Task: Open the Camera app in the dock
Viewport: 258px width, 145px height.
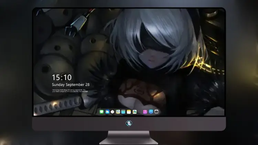Action: 157,112
